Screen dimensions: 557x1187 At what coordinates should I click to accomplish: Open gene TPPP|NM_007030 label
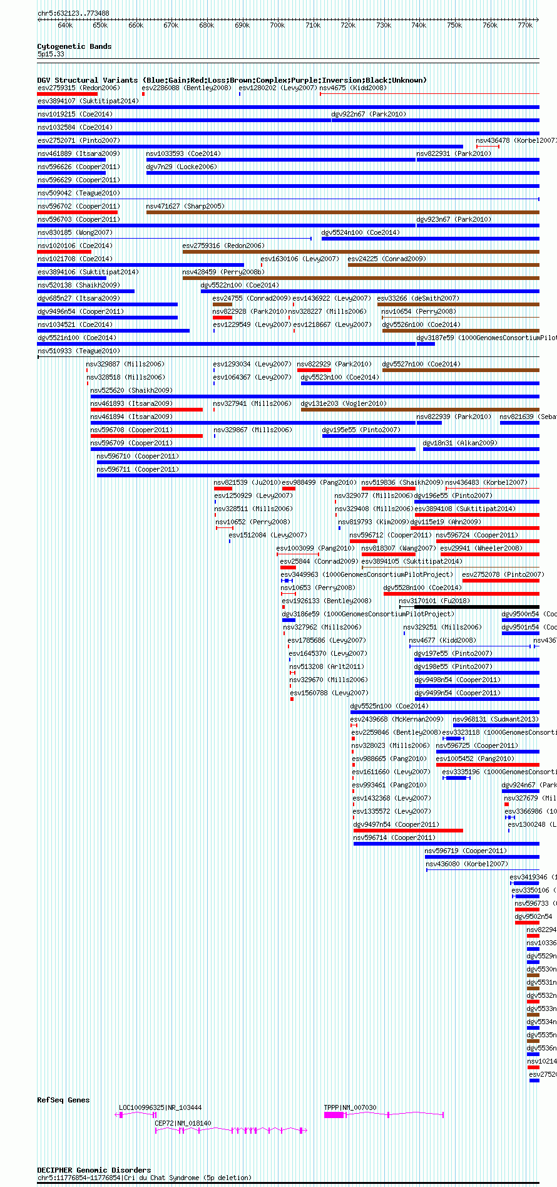[350, 1108]
